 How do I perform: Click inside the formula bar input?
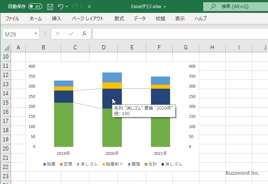(x=180, y=34)
